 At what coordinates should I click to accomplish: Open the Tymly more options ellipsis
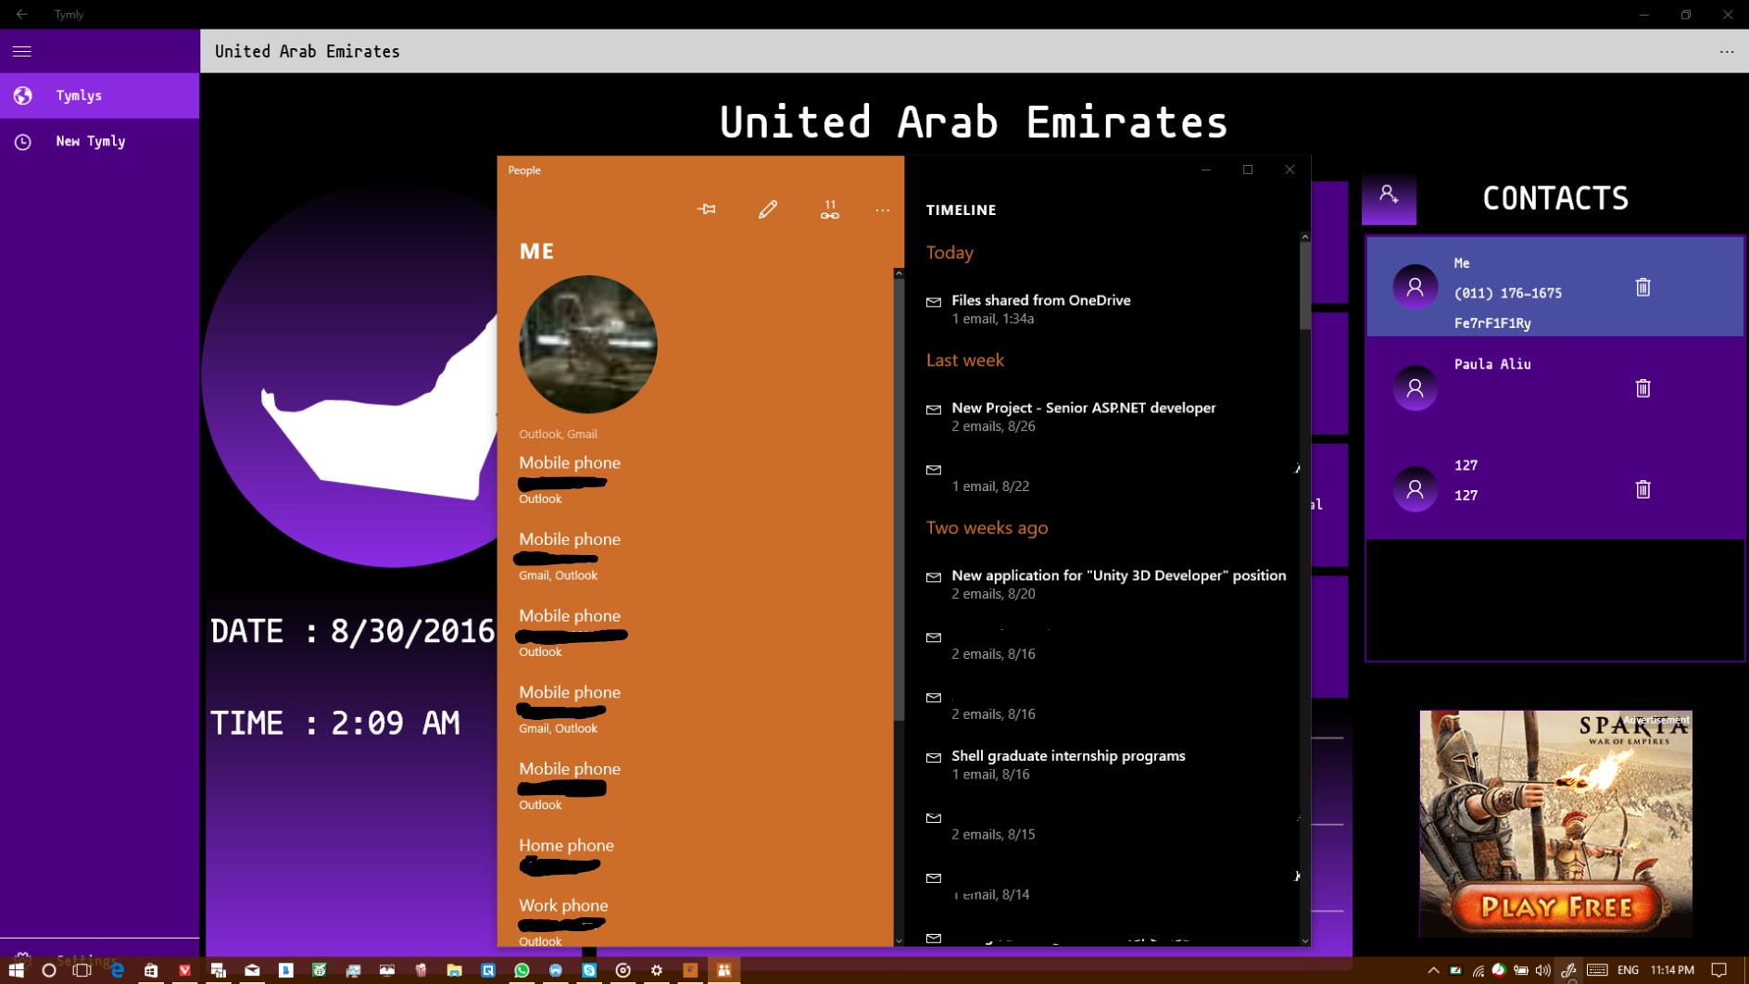(x=1727, y=51)
